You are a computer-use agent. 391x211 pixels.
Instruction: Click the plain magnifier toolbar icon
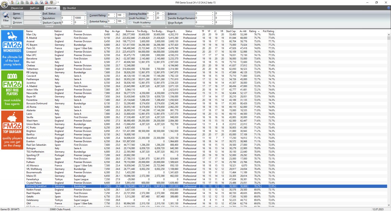click(x=42, y=2)
